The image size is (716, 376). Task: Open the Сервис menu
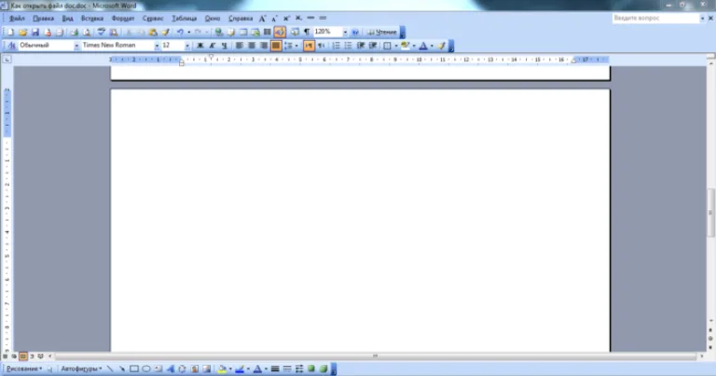coord(153,19)
